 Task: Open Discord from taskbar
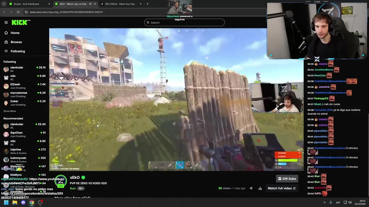point(23,202)
